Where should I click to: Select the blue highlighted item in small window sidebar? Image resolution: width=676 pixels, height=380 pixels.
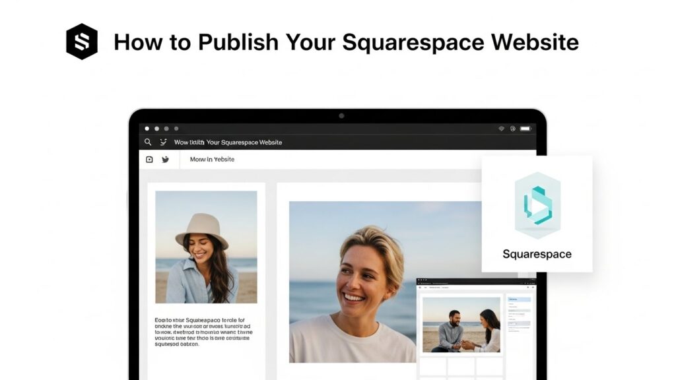519,300
